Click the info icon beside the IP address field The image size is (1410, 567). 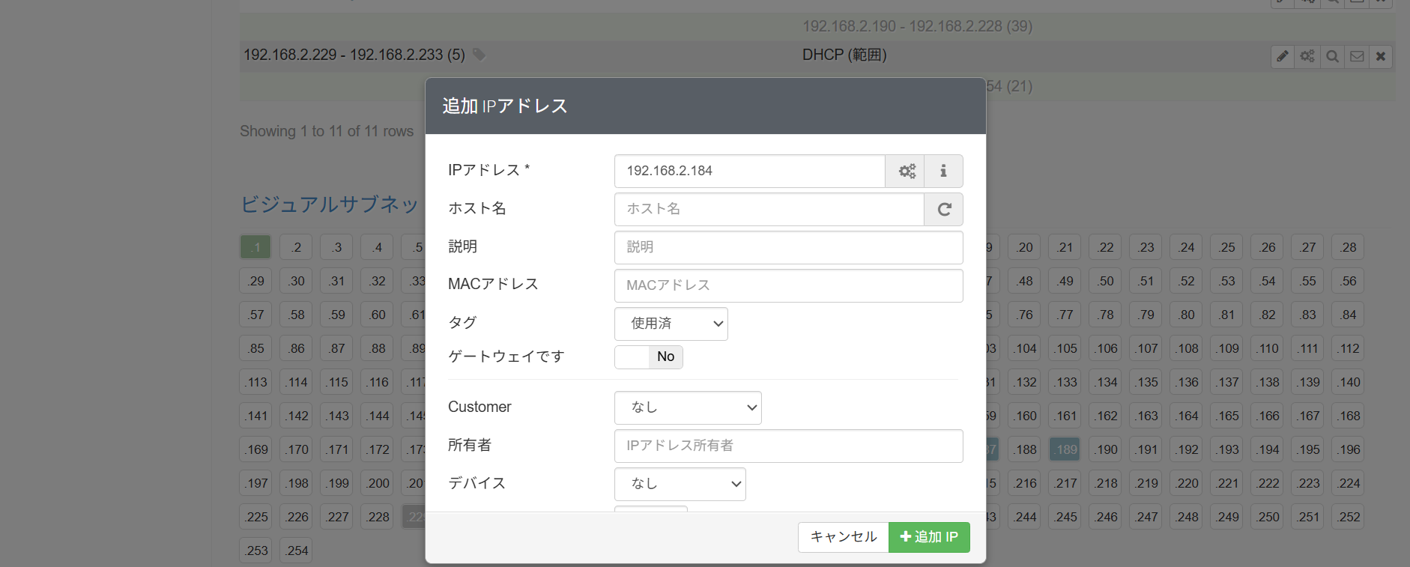pyautogui.click(x=943, y=171)
